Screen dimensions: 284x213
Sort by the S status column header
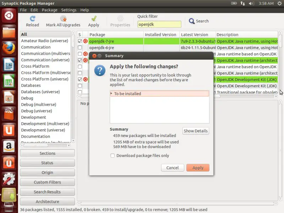(80, 34)
